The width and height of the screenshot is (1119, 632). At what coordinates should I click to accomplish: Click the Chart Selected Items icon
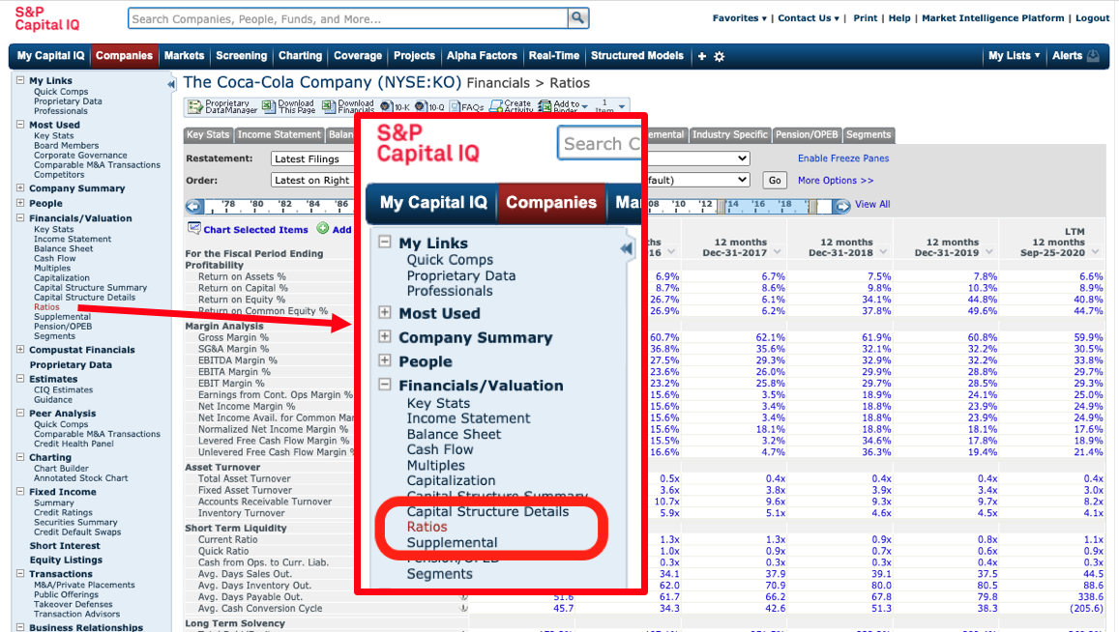(194, 229)
